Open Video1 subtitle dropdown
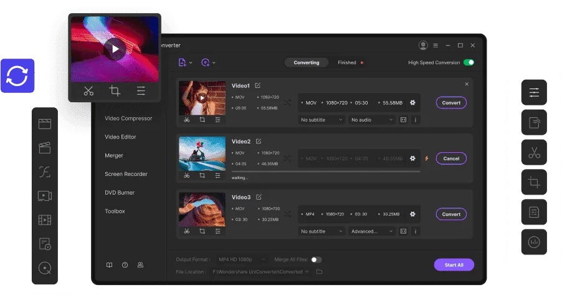The width and height of the screenshot is (562, 295). coord(321,120)
